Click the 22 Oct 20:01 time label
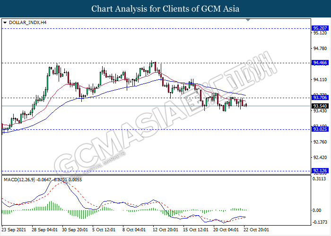This screenshot has height=236, width=331. 256,230
